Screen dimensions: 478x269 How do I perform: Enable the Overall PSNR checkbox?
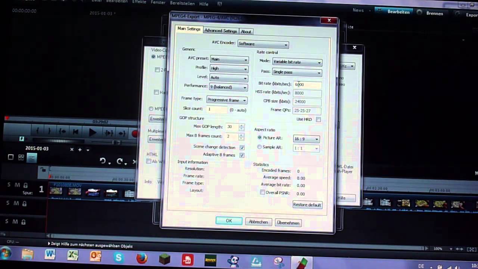pyautogui.click(x=263, y=192)
